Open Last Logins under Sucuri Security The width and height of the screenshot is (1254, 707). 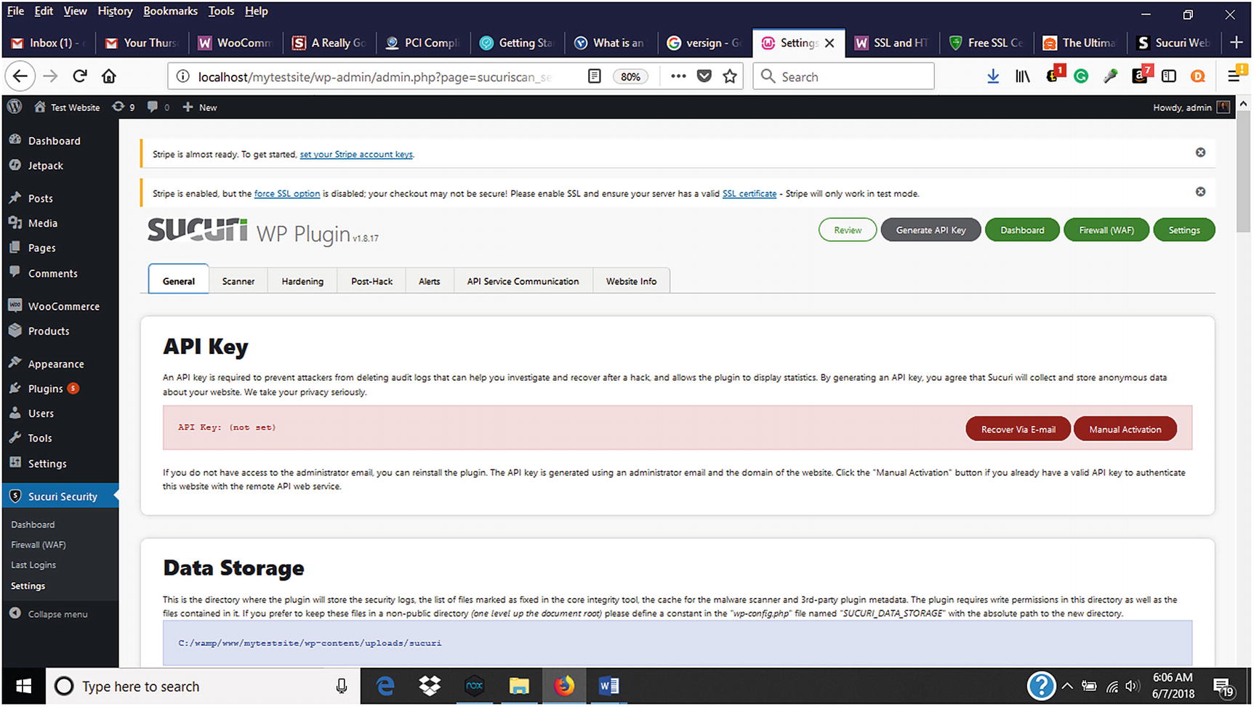[x=33, y=565]
